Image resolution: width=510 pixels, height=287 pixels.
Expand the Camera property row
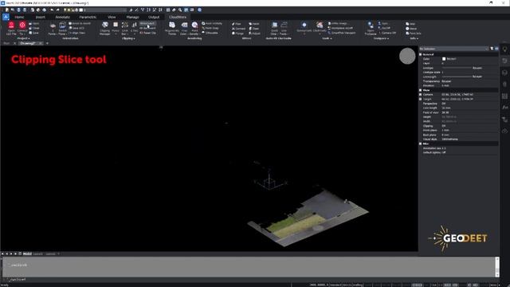pos(421,95)
